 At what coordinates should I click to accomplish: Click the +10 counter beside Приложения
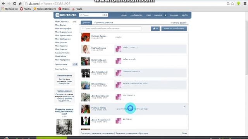(75, 64)
